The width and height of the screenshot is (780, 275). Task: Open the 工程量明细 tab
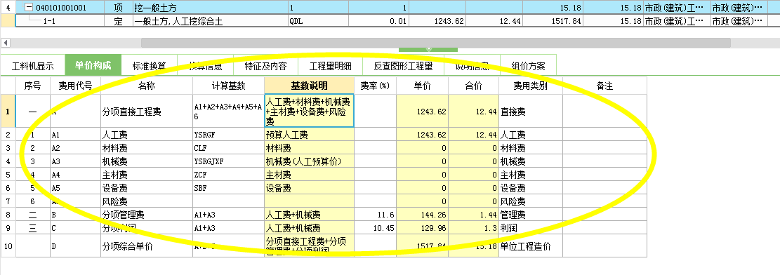(x=330, y=66)
